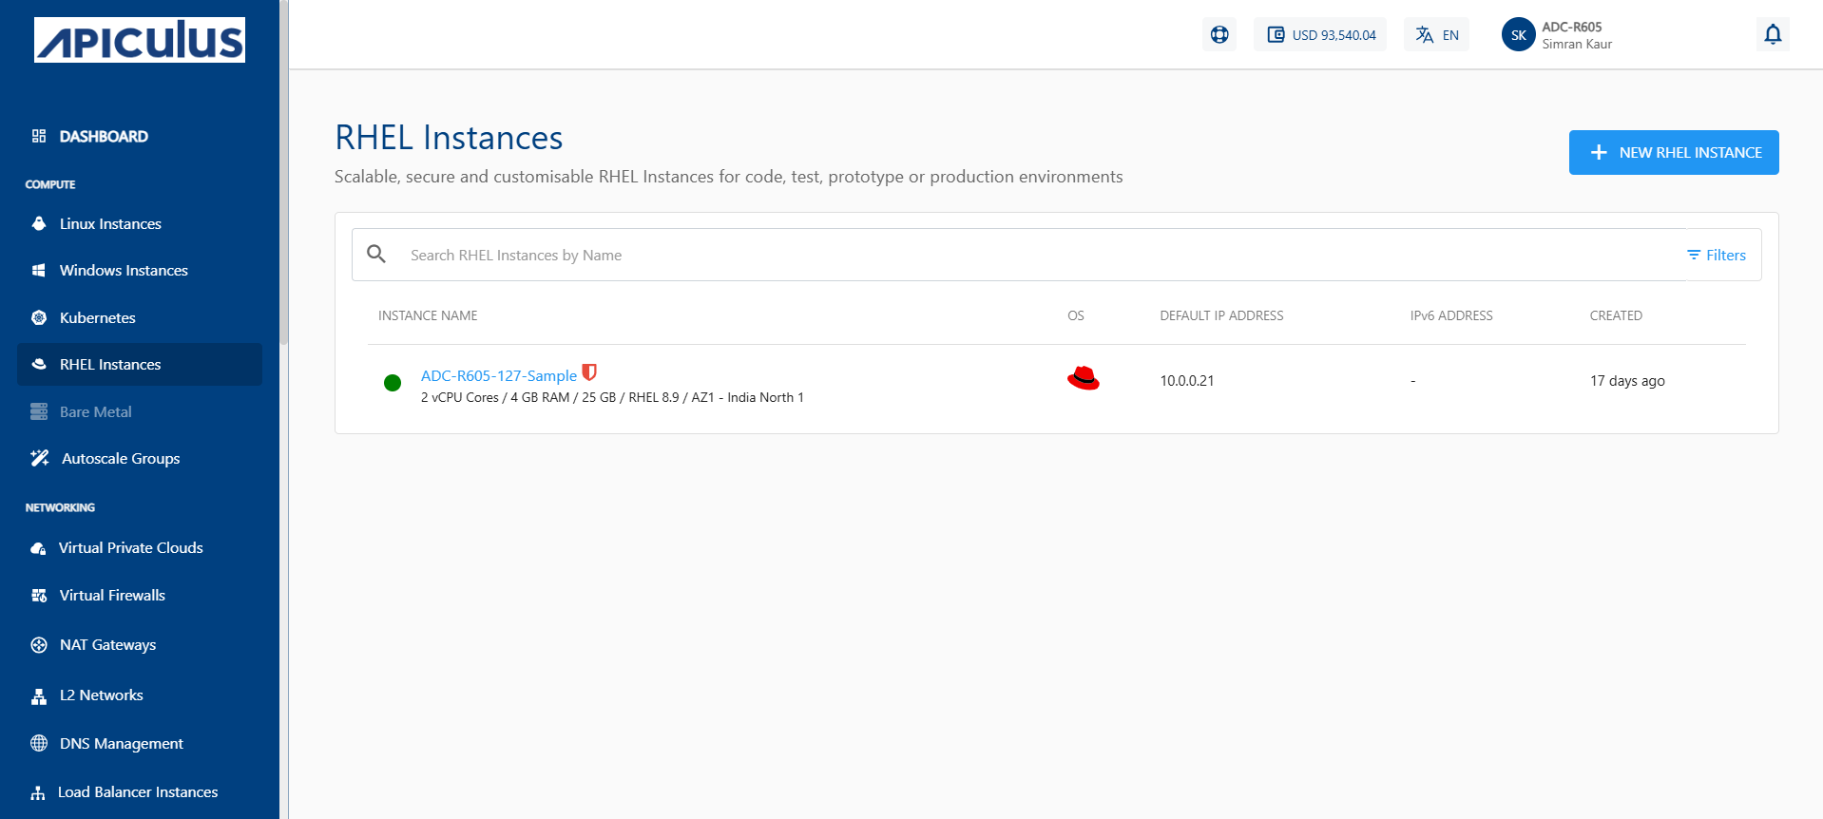Click the Load Balancer Instances icon

point(38,792)
